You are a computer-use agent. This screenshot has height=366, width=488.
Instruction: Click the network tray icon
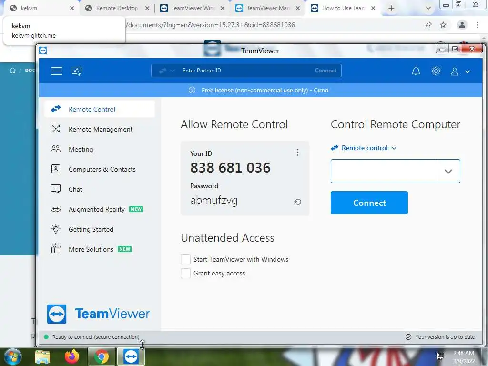point(440,356)
